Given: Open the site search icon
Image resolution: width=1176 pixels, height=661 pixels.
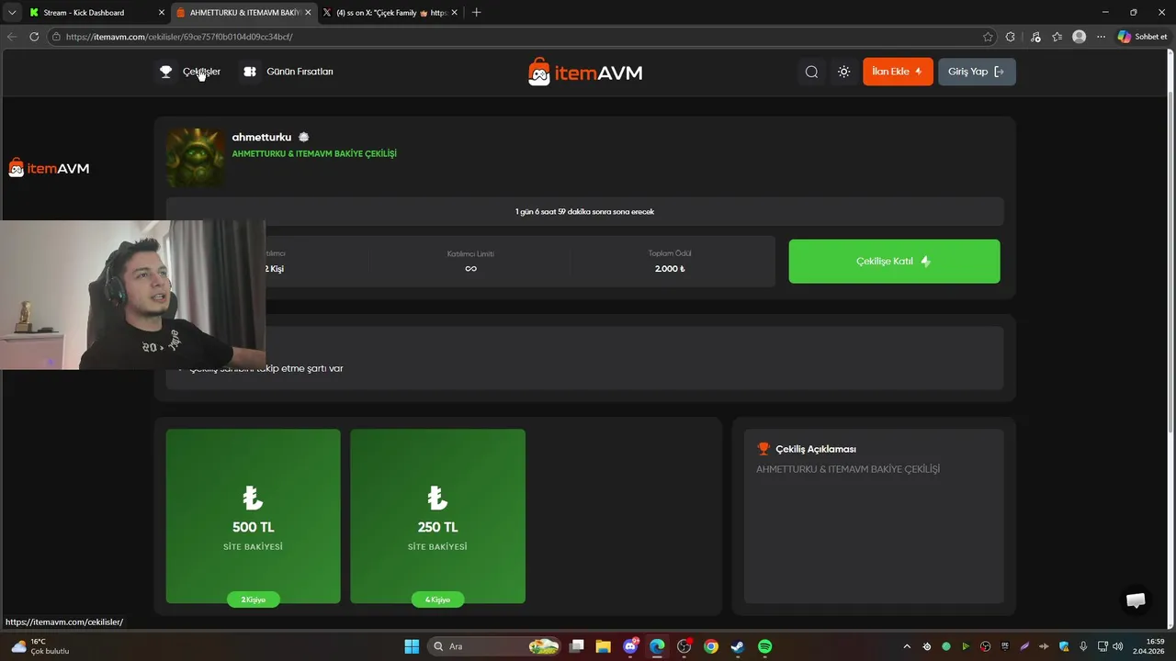Looking at the screenshot, I should 811,72.
